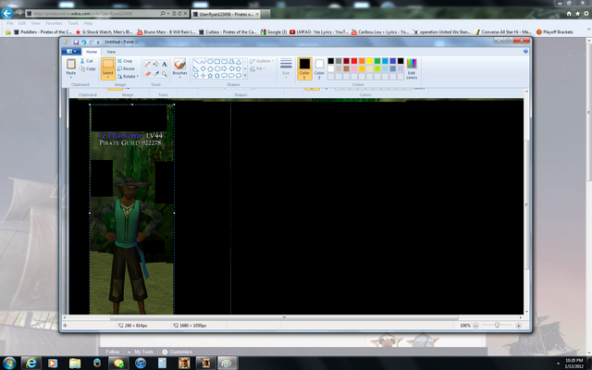This screenshot has height=370, width=592.
Task: Pick the pentagon shape in Shapes gallery
Action: coord(210,68)
